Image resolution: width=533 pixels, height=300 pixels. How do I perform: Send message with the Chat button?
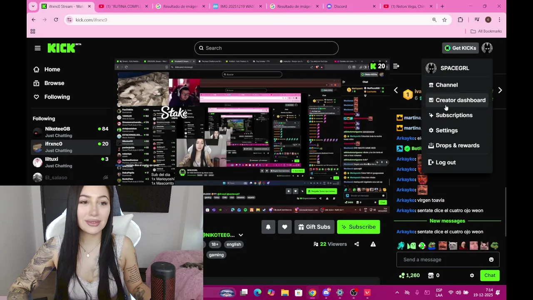(490, 275)
